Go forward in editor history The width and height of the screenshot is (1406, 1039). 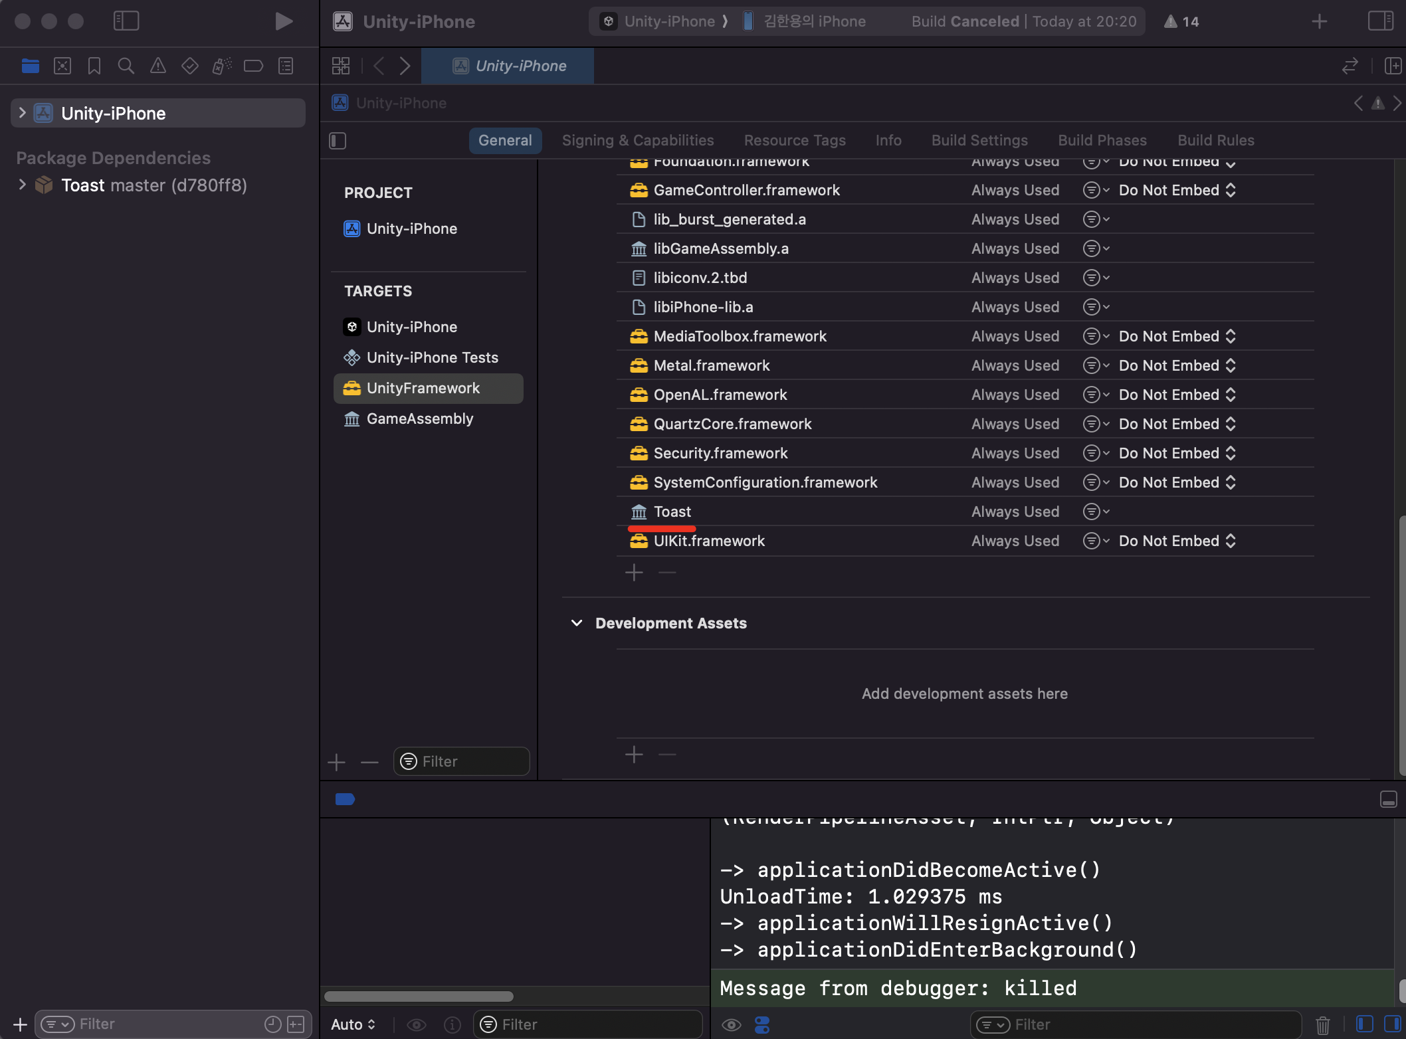click(405, 66)
